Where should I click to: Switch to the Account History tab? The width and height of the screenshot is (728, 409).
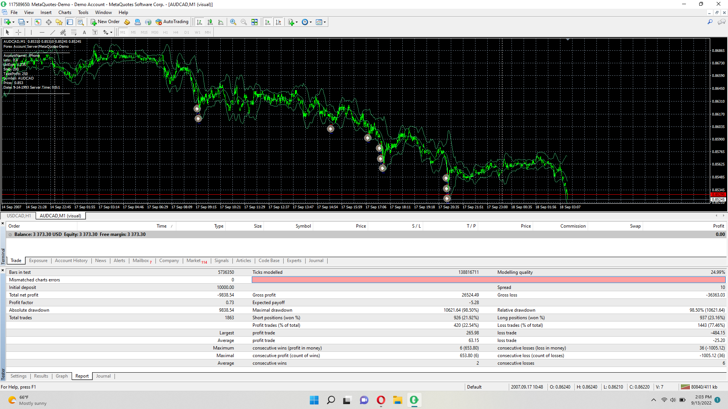71,261
